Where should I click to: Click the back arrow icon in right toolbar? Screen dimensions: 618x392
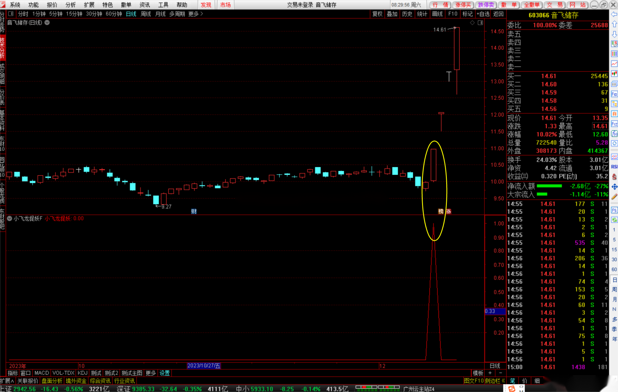pyautogui.click(x=614, y=14)
